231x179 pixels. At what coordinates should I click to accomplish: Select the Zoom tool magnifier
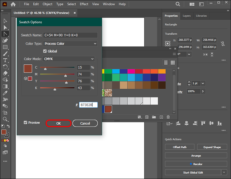click(x=5, y=119)
